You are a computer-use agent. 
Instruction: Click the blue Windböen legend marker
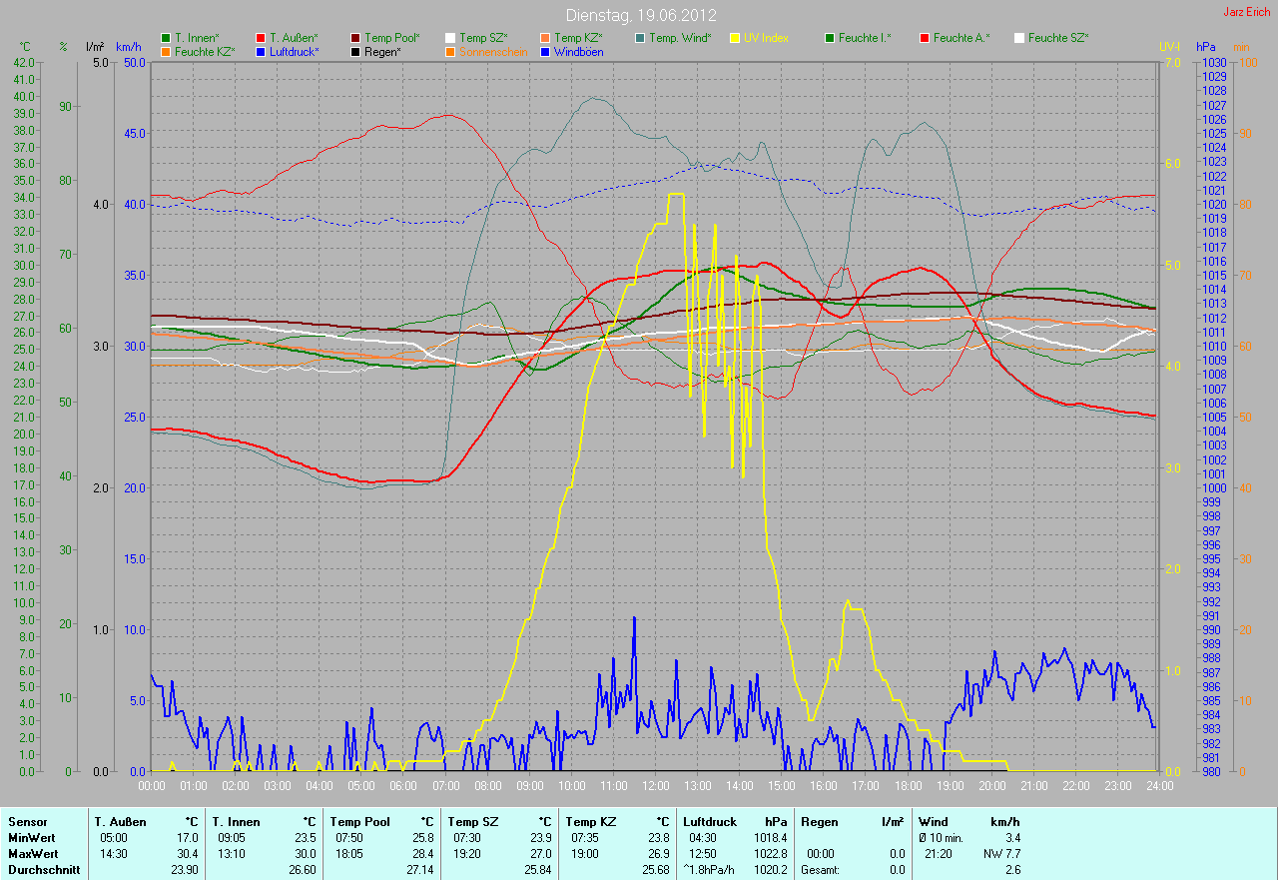(x=545, y=51)
